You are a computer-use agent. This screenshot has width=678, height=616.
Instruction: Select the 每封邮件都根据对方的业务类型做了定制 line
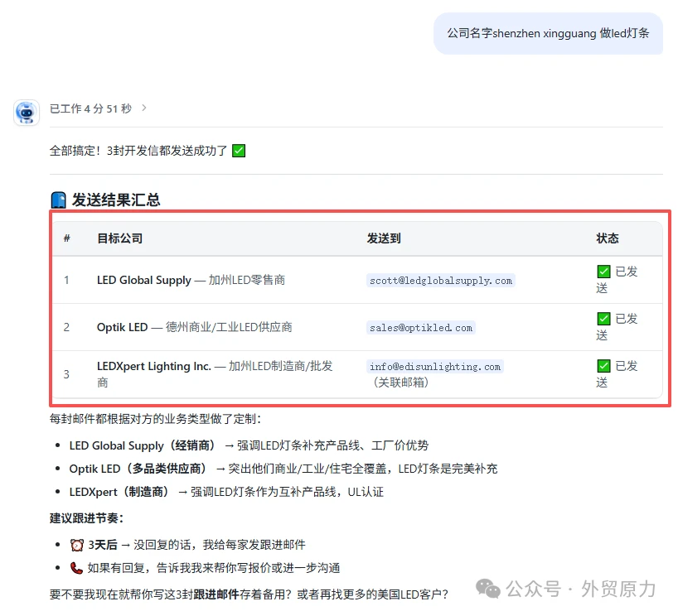click(x=155, y=419)
